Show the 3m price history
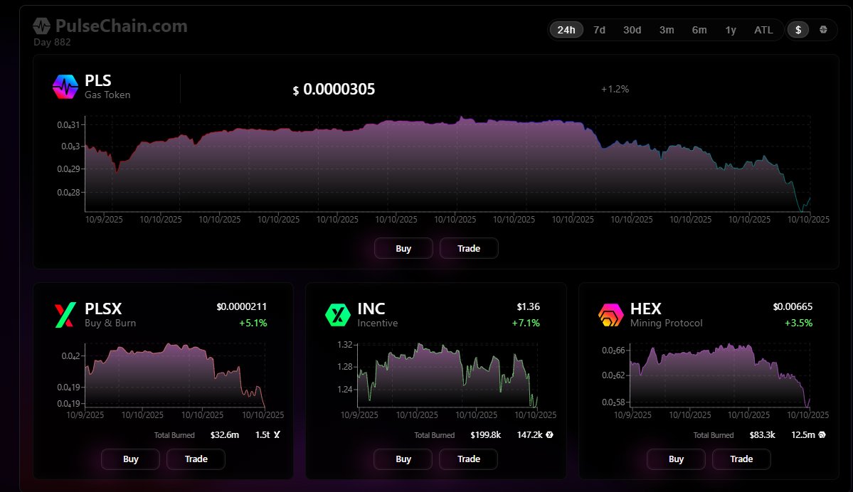 point(667,30)
